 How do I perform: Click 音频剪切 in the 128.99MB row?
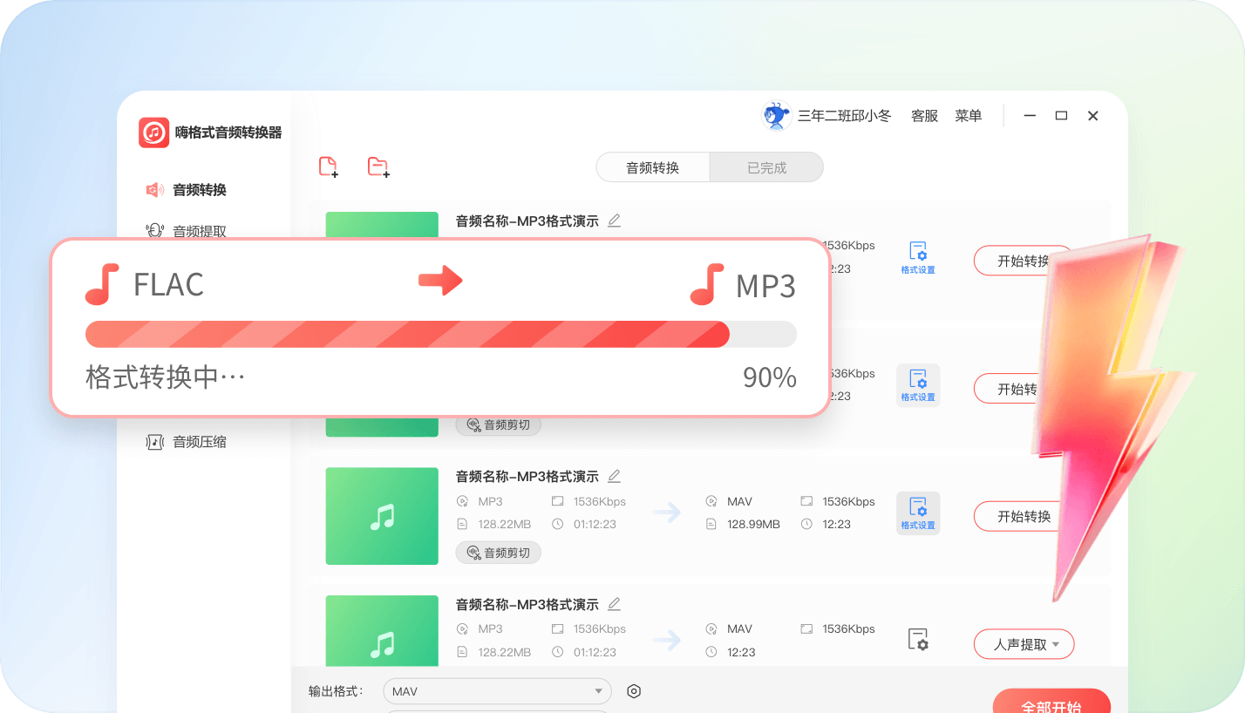tap(499, 553)
